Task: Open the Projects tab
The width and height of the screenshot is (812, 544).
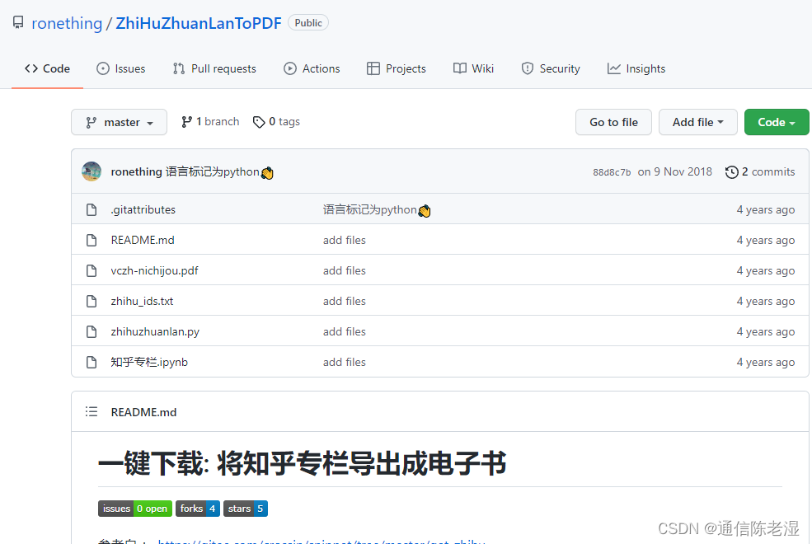Action: [x=397, y=68]
